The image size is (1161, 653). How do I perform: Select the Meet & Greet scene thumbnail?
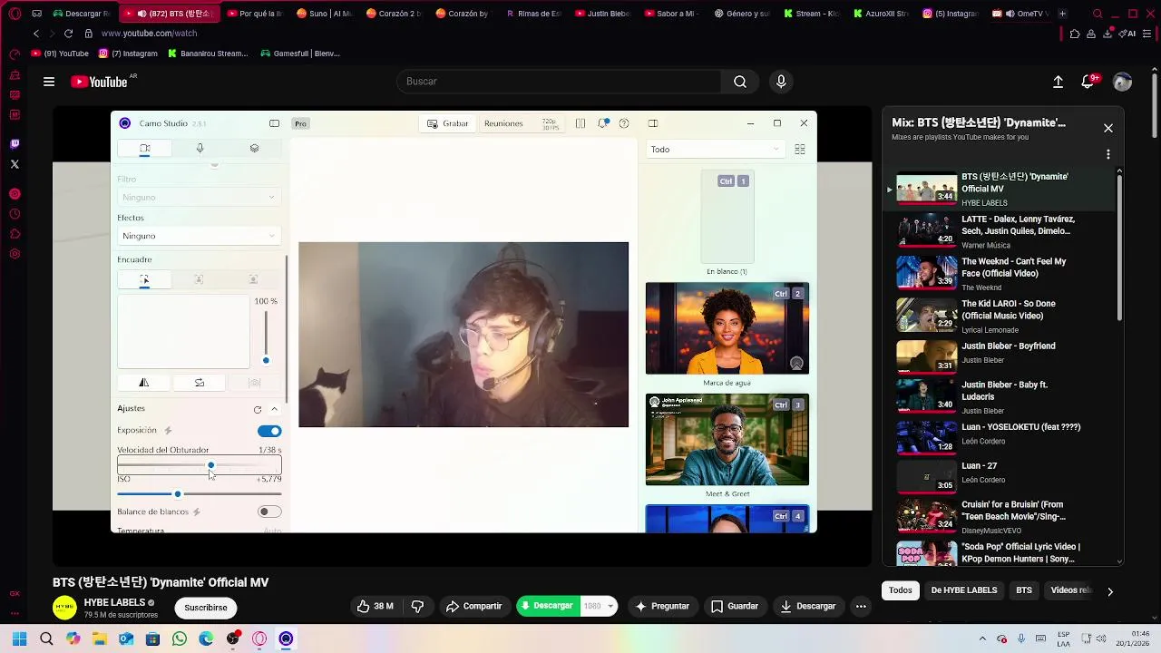(727, 439)
